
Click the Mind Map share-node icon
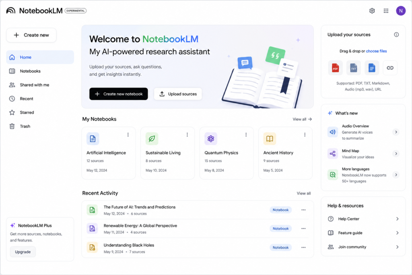(332, 153)
